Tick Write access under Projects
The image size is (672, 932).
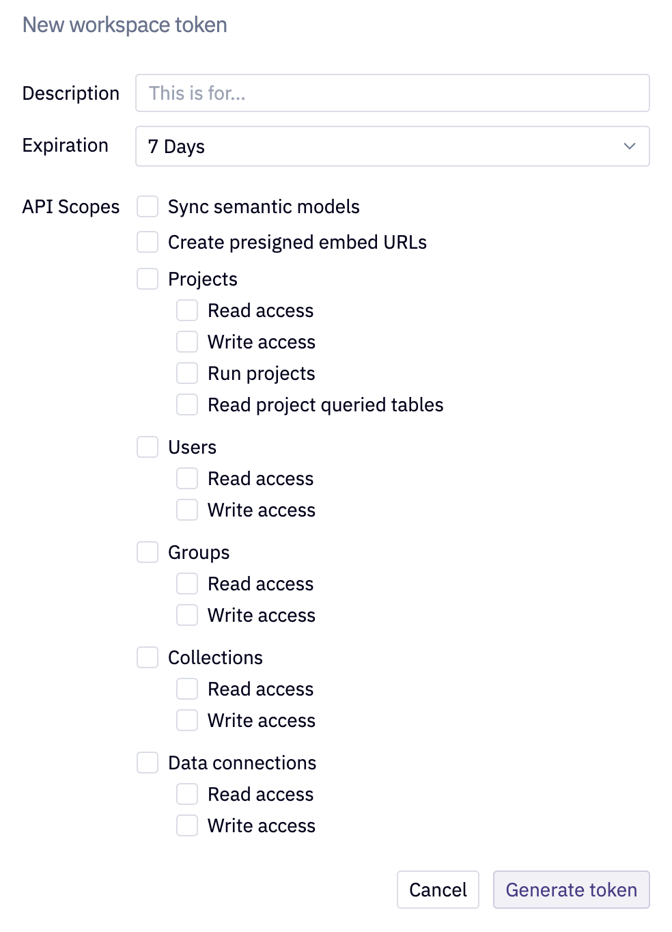(x=187, y=342)
